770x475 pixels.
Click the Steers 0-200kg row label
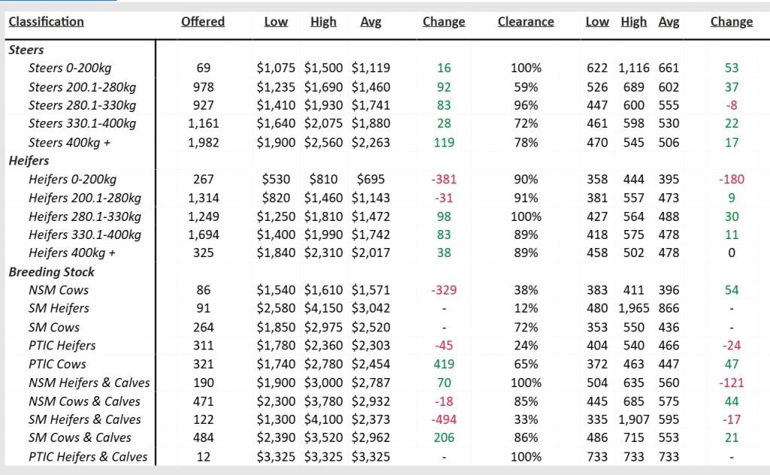click(70, 68)
